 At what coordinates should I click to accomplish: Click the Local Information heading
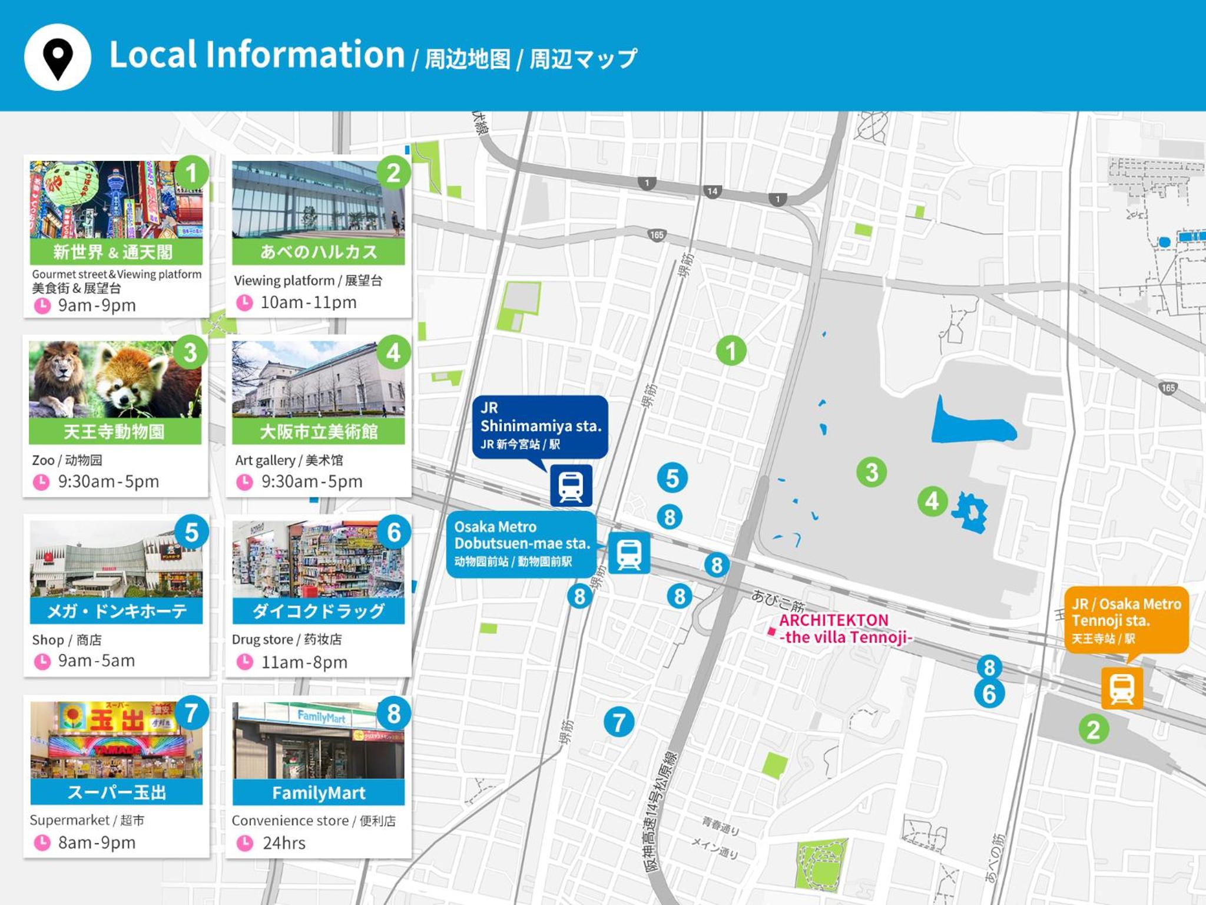[257, 55]
